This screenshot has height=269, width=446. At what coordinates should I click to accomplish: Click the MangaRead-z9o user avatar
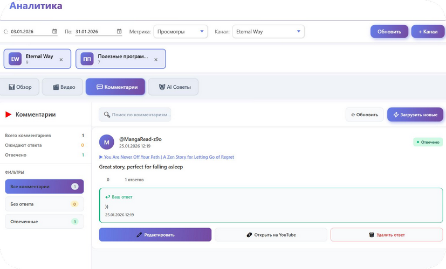coord(107,142)
